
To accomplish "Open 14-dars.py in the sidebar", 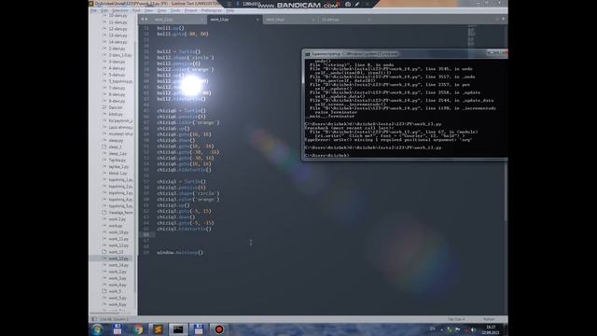I will click(x=118, y=42).
